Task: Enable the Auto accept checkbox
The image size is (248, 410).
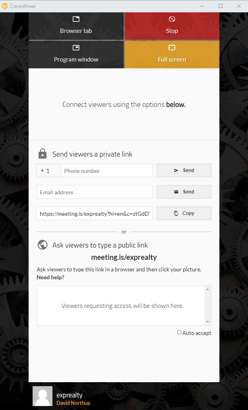Action: pyautogui.click(x=179, y=333)
